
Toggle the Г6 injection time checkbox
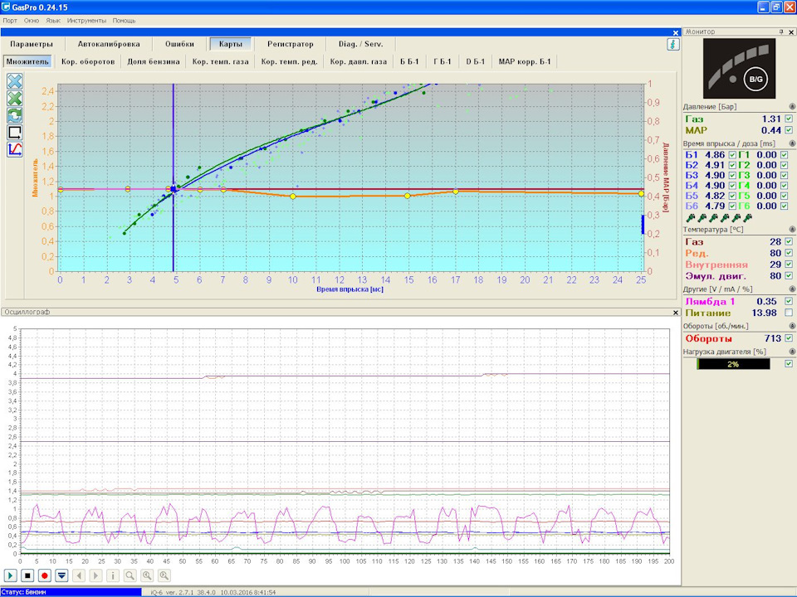[785, 206]
